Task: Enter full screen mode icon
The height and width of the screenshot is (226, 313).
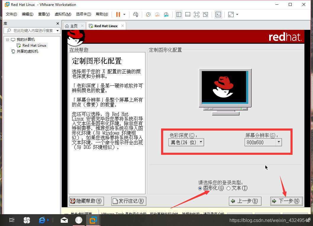Action: pos(196,14)
